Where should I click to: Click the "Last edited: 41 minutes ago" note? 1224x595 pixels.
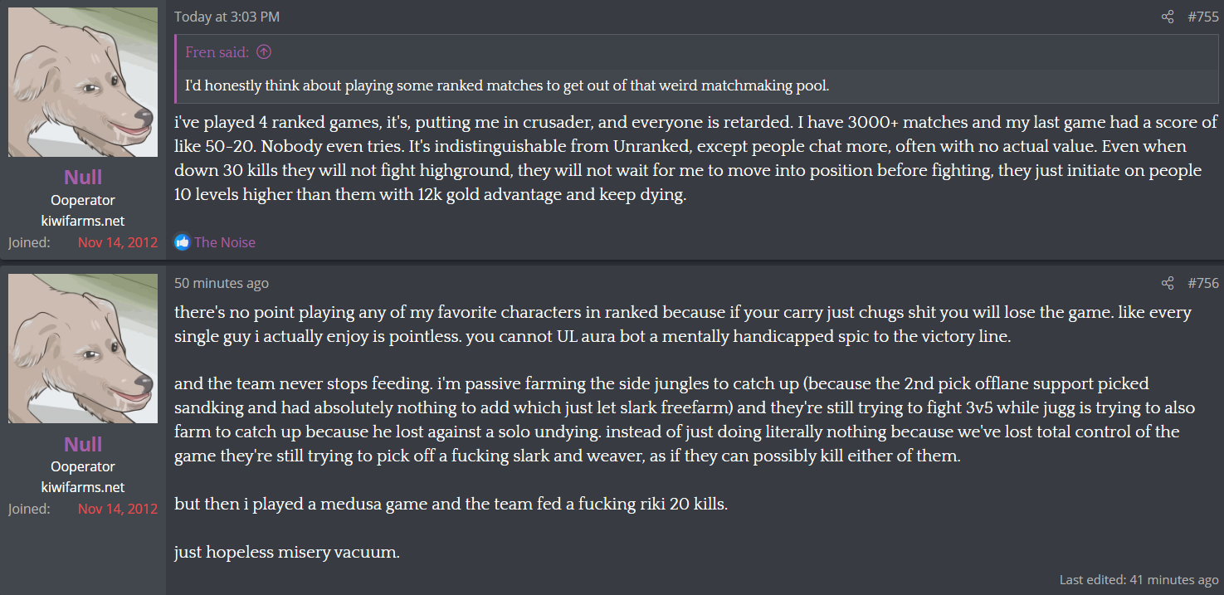1139,580
